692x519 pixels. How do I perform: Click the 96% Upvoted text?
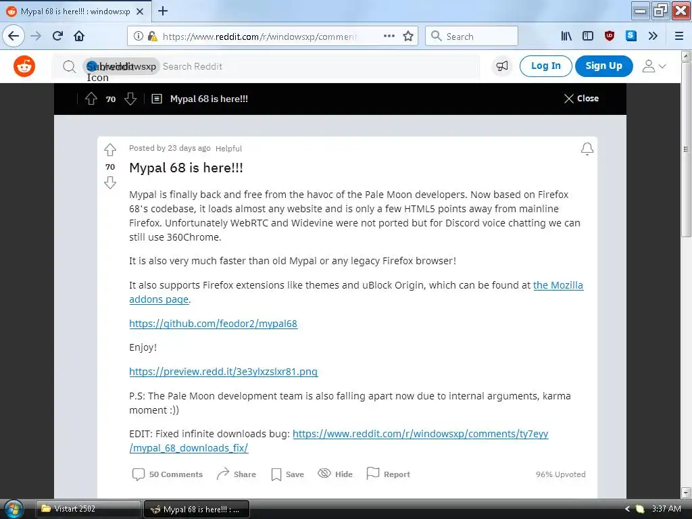[x=560, y=474]
